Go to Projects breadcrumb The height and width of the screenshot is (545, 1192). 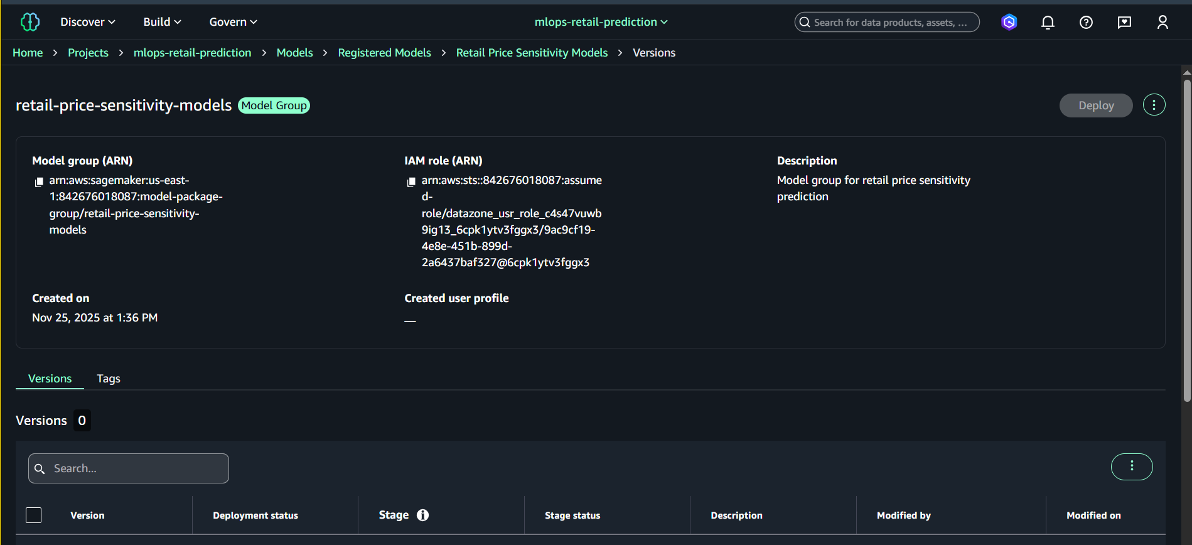point(88,53)
